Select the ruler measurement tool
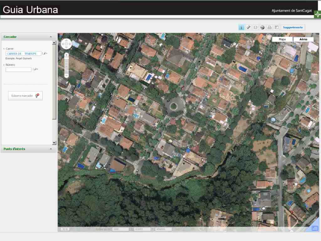The image size is (321, 241). tap(248, 27)
